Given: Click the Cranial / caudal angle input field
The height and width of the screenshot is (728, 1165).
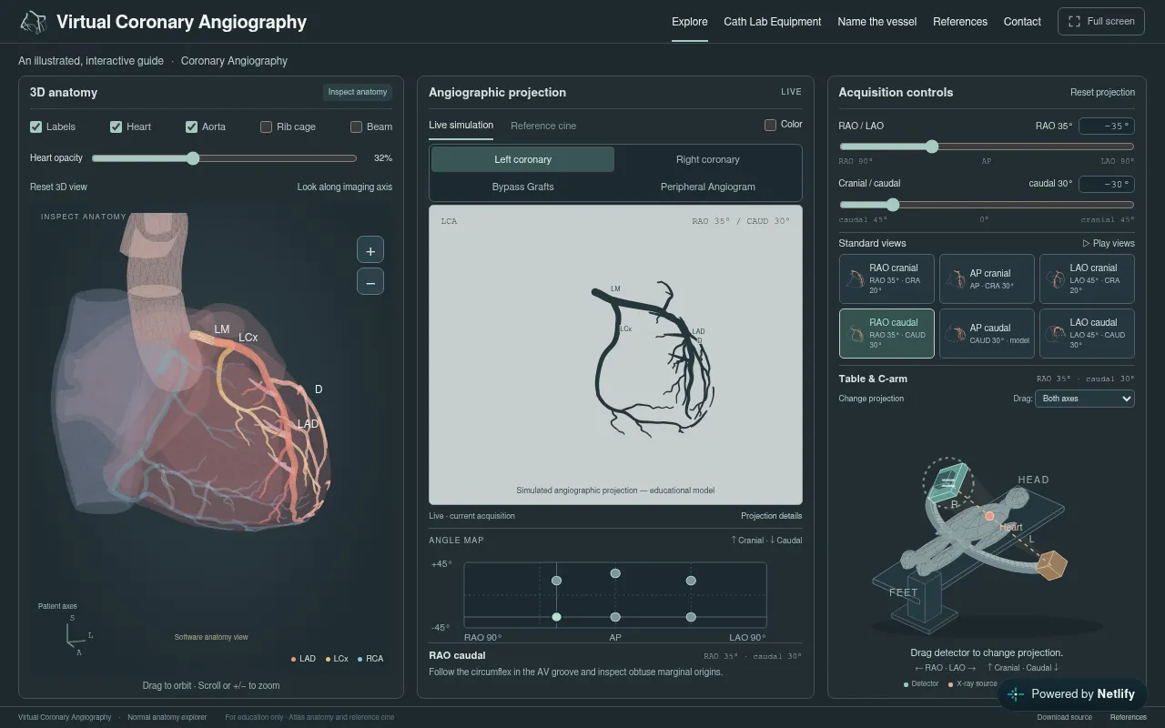Looking at the screenshot, I should (x=1106, y=184).
